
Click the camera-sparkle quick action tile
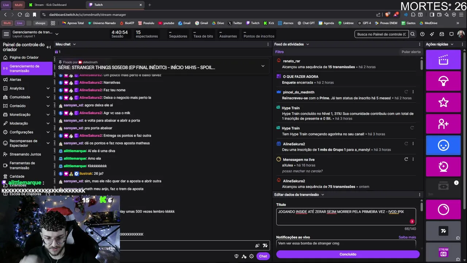(x=443, y=167)
